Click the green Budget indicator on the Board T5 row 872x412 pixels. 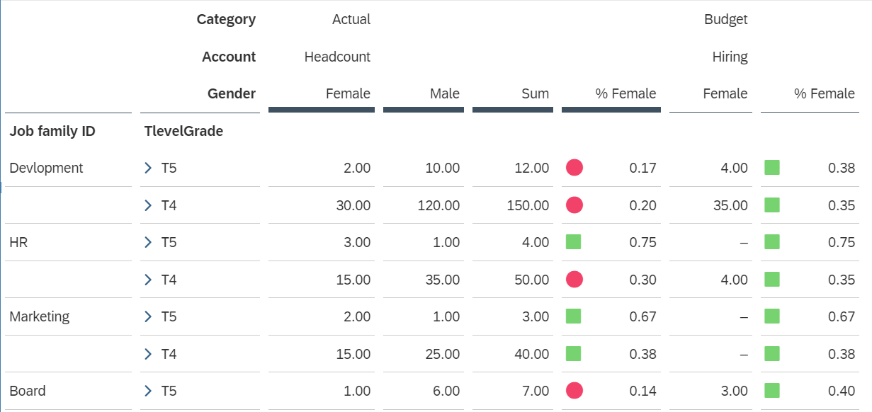pyautogui.click(x=772, y=390)
